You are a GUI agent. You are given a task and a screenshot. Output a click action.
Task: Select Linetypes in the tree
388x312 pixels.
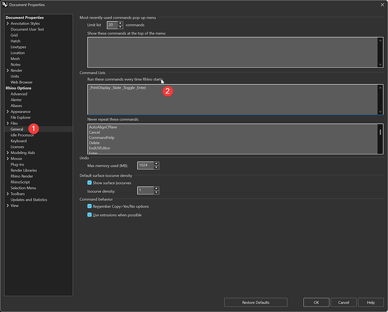tap(18, 47)
